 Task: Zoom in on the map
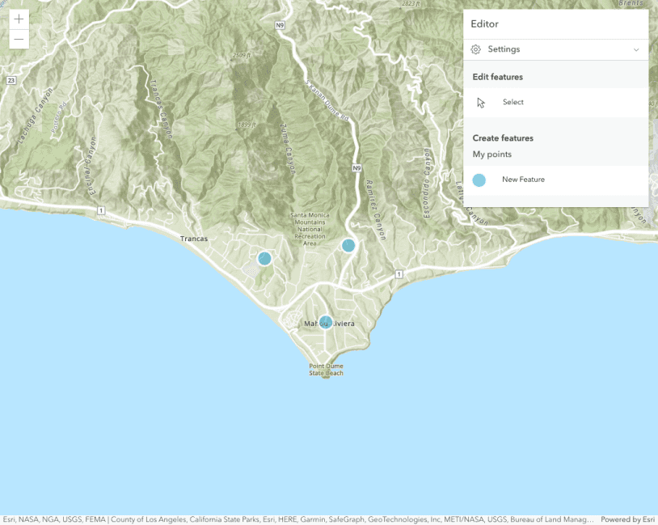point(19,19)
